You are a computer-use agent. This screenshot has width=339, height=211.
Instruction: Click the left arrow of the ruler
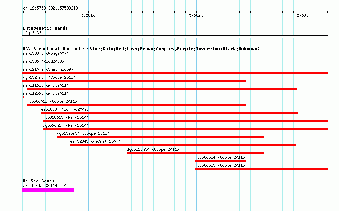coord(24,12)
